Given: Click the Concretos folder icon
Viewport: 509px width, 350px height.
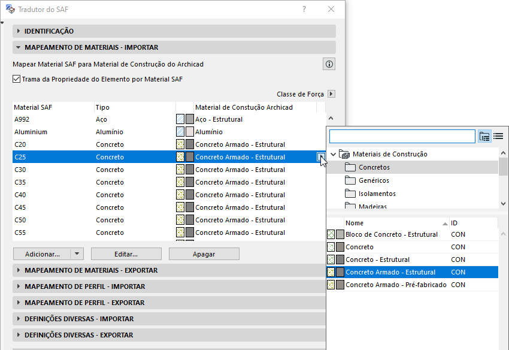Looking at the screenshot, I should (350, 167).
